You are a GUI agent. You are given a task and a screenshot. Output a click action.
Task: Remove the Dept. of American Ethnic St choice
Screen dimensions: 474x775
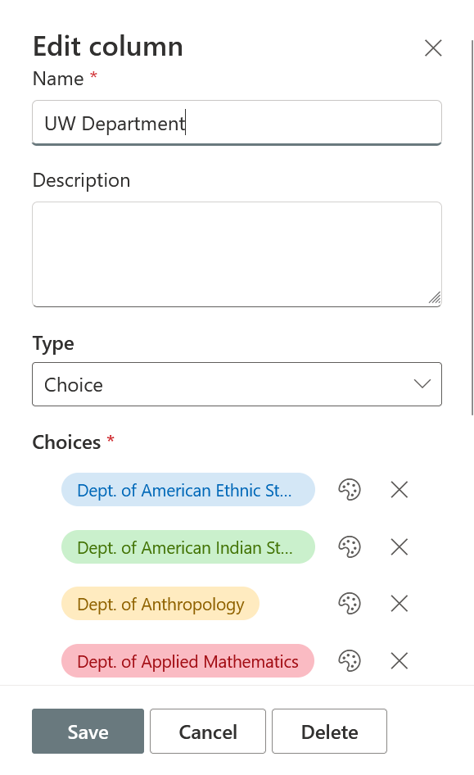point(399,489)
